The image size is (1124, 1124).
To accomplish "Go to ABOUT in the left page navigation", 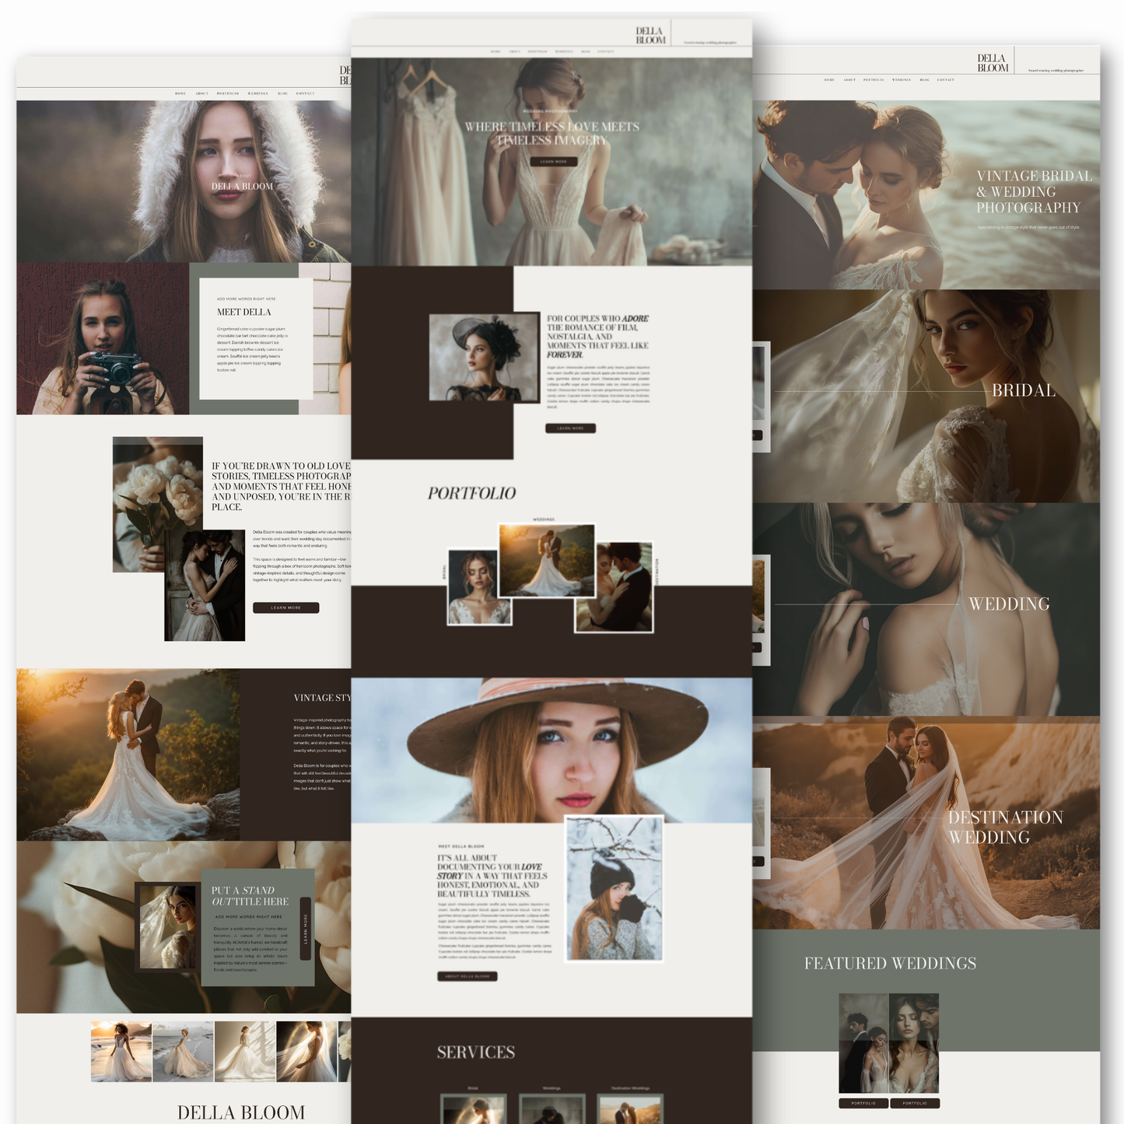I will click(x=201, y=93).
